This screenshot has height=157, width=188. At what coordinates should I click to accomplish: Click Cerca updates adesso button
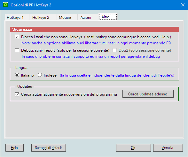(148, 94)
